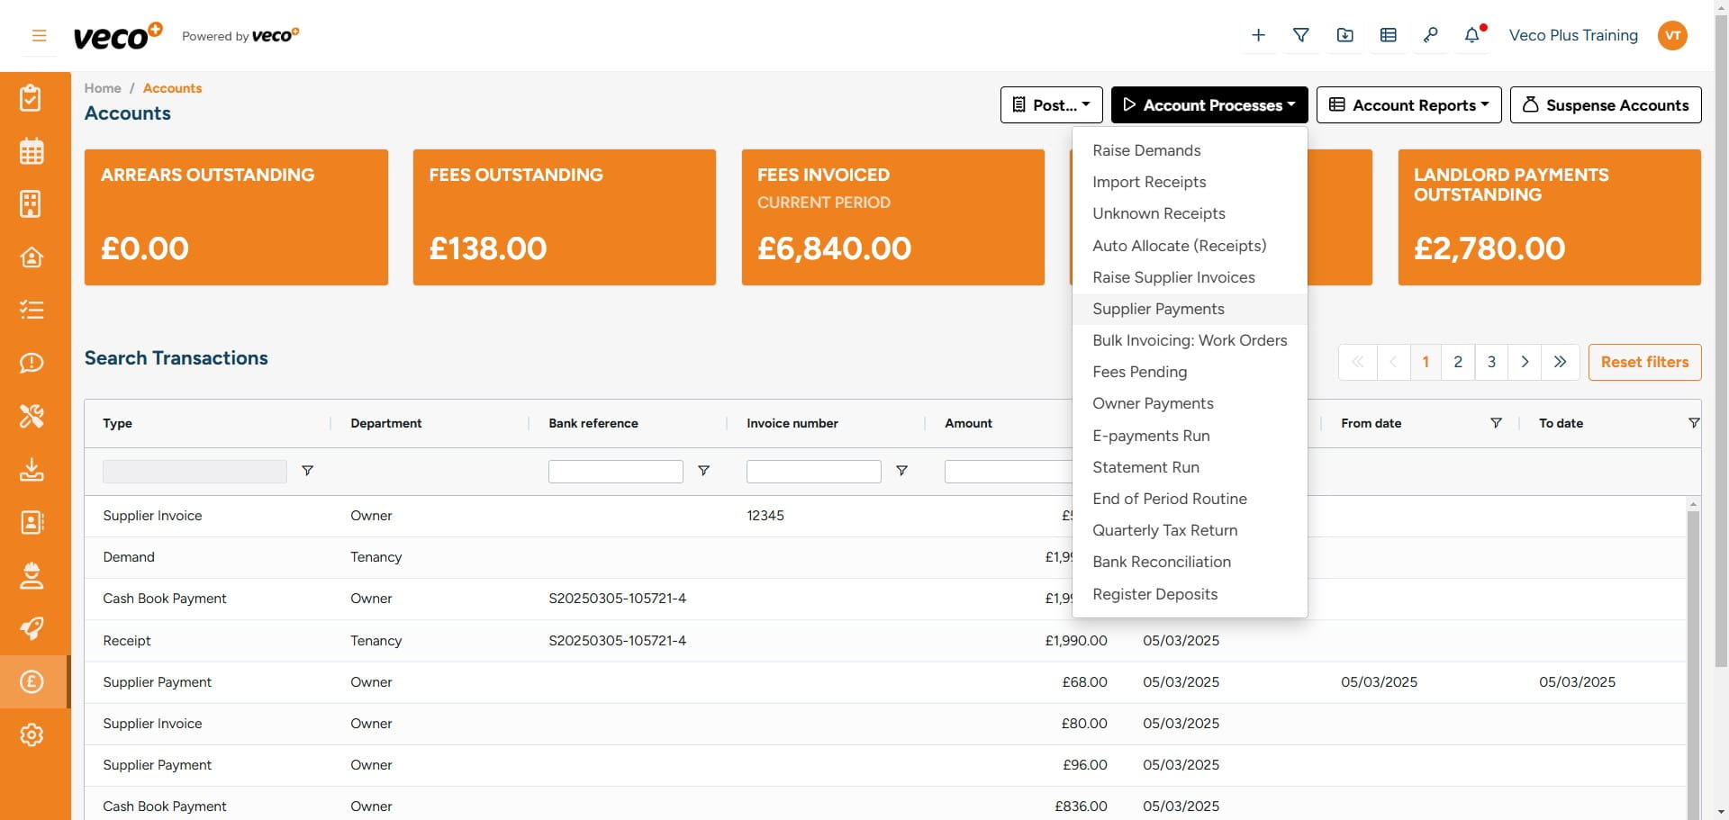The width and height of the screenshot is (1729, 820).
Task: Click the maintenance tools sidebar icon
Action: point(32,416)
